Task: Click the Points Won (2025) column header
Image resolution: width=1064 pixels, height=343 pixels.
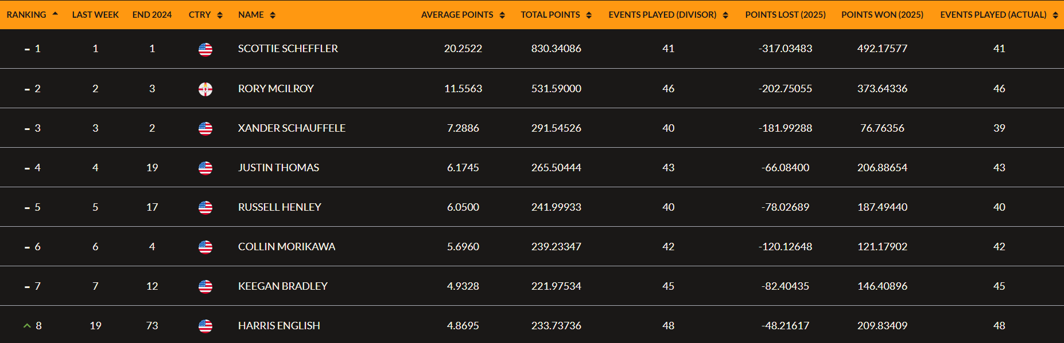Action: 882,15
